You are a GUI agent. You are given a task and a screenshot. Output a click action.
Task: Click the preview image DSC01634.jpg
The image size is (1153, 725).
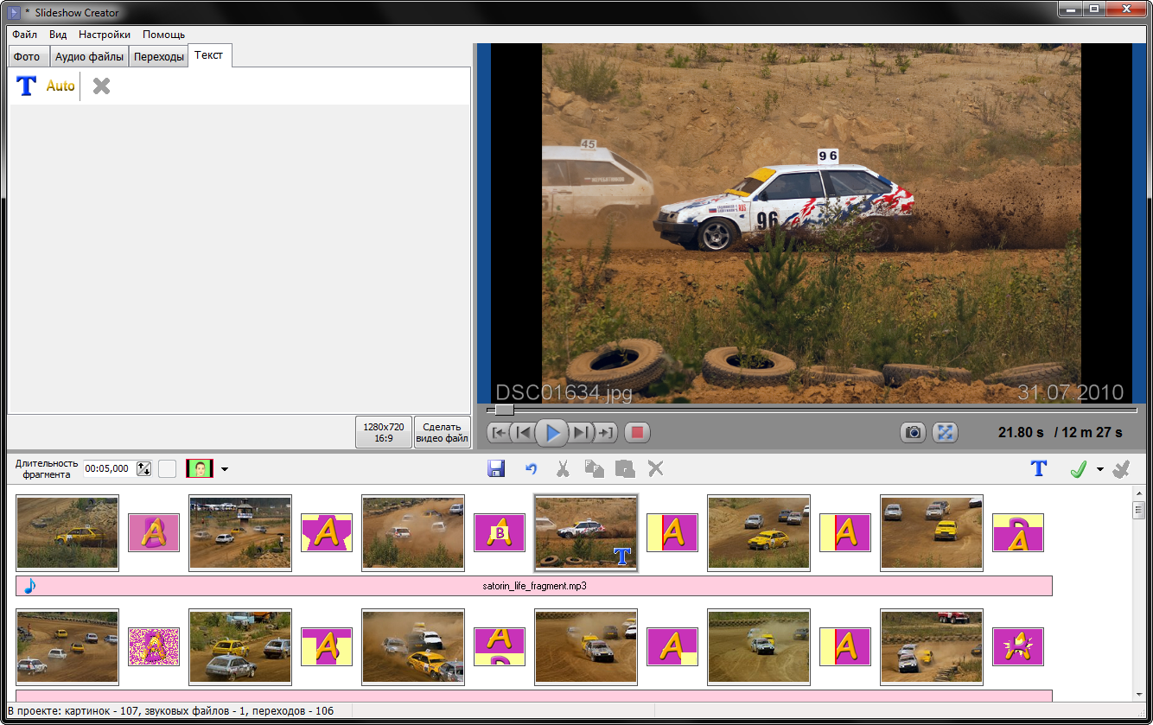pyautogui.click(x=812, y=224)
